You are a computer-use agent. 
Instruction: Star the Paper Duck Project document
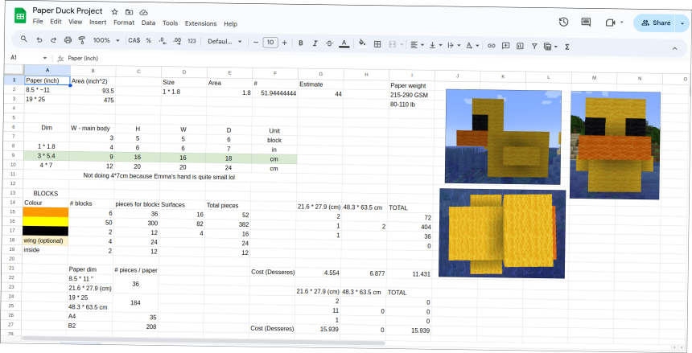coord(115,13)
